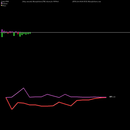Image resolution: width=130 pixels, height=130 pixels.
Task: Click the EFSL-24-10-26-NCD MunafaSutra.com label
Action: 87,2
